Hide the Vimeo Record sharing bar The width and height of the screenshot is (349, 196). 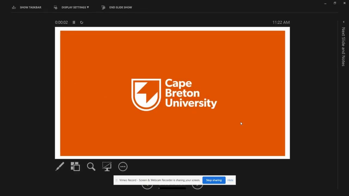click(x=230, y=180)
